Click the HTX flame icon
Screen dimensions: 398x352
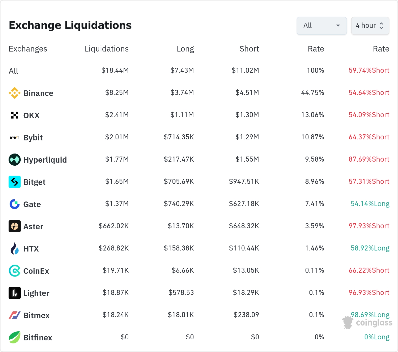click(x=15, y=248)
